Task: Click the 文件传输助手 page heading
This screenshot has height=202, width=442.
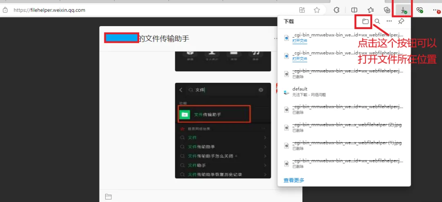Action: pos(164,38)
